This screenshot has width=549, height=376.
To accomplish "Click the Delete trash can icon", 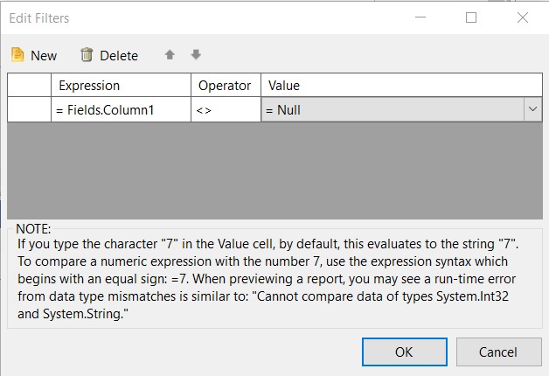I will (87, 55).
